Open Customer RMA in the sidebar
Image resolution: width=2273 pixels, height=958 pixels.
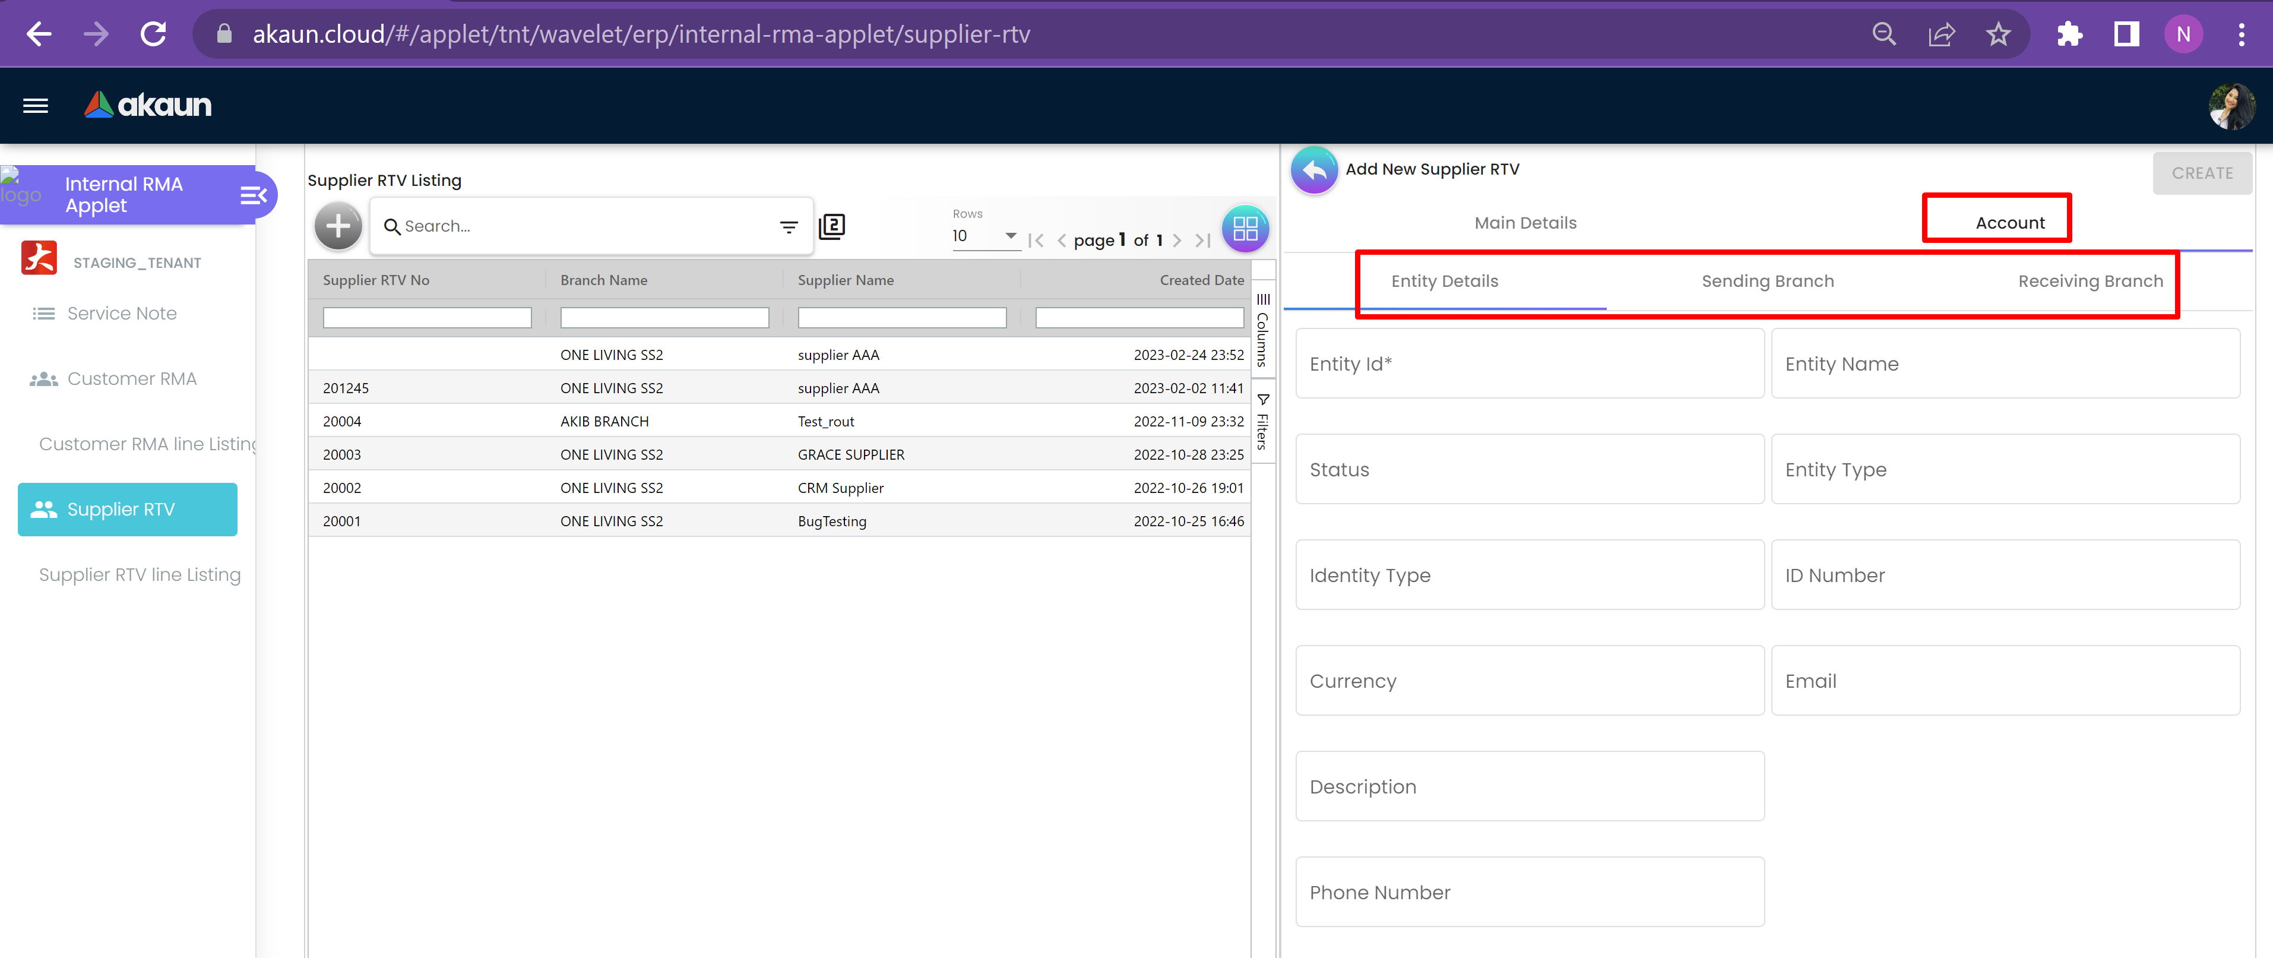[131, 379]
